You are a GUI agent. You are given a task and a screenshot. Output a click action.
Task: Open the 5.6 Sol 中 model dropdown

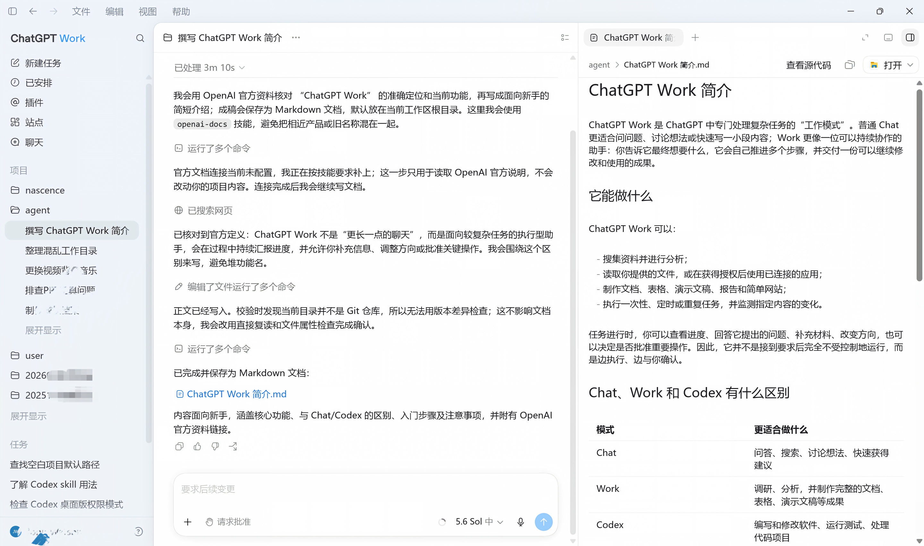(x=479, y=522)
